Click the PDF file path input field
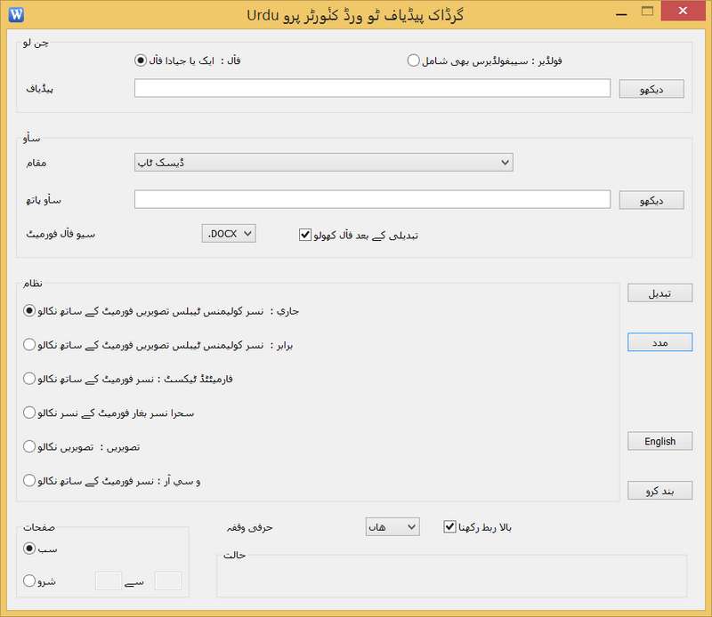 (x=372, y=89)
